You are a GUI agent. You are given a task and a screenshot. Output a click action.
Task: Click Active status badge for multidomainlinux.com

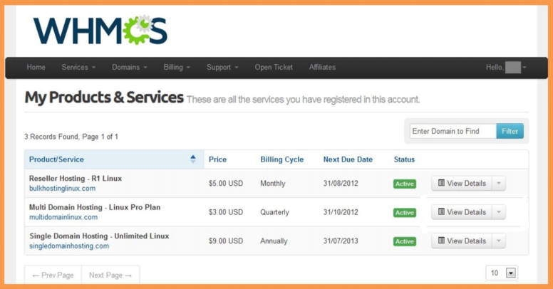[405, 213]
